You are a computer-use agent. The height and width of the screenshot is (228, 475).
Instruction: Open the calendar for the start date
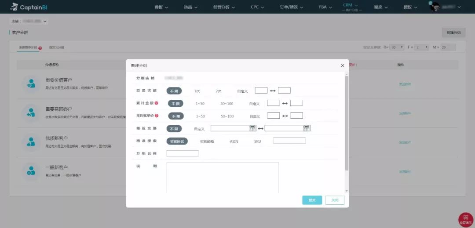point(252,128)
